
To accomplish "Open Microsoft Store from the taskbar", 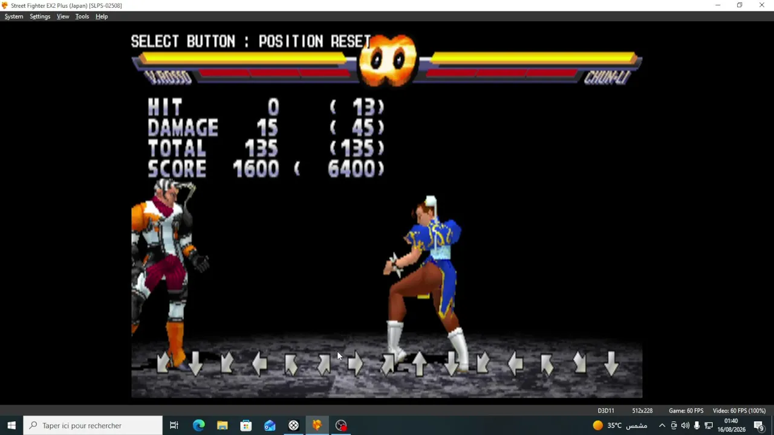I will pyautogui.click(x=246, y=425).
